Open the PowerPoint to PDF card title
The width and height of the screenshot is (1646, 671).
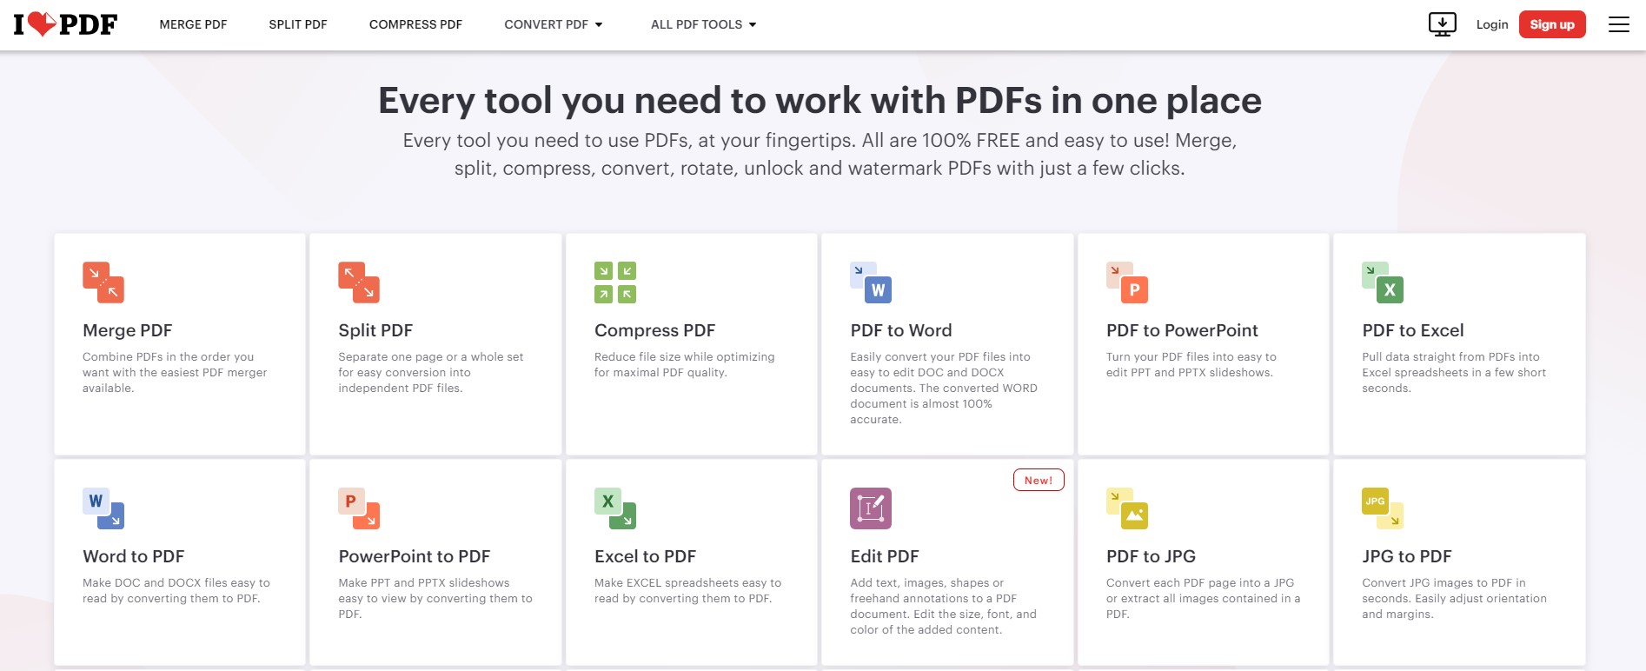point(415,556)
